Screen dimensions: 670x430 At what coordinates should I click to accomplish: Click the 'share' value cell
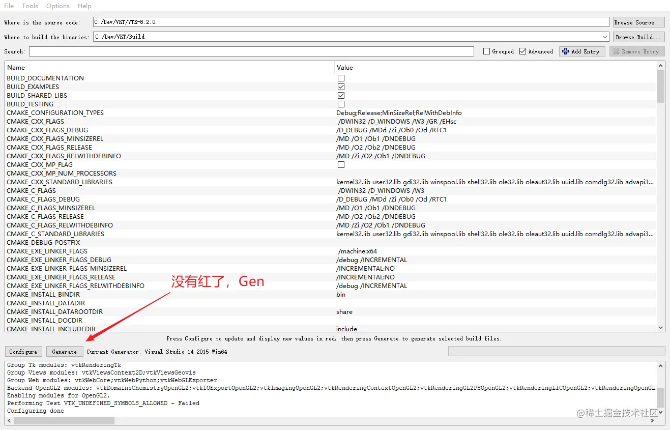tap(344, 311)
